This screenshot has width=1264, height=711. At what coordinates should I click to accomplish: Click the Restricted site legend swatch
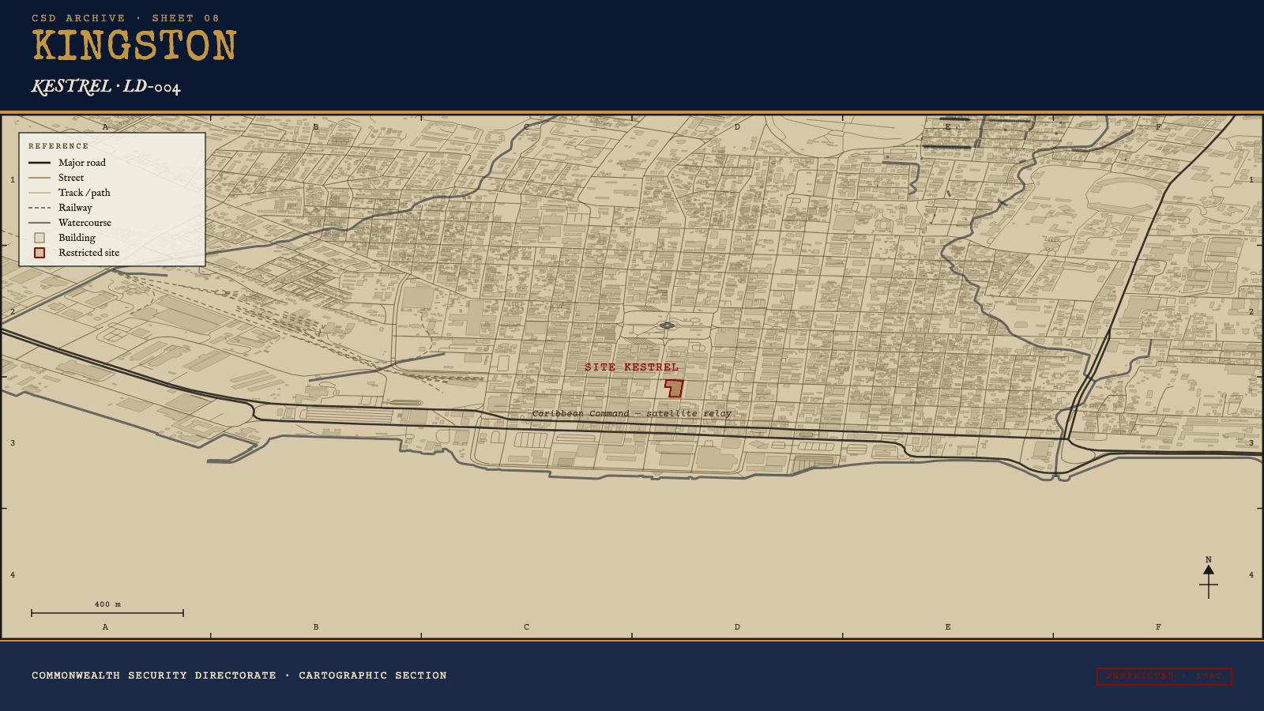[x=39, y=253]
